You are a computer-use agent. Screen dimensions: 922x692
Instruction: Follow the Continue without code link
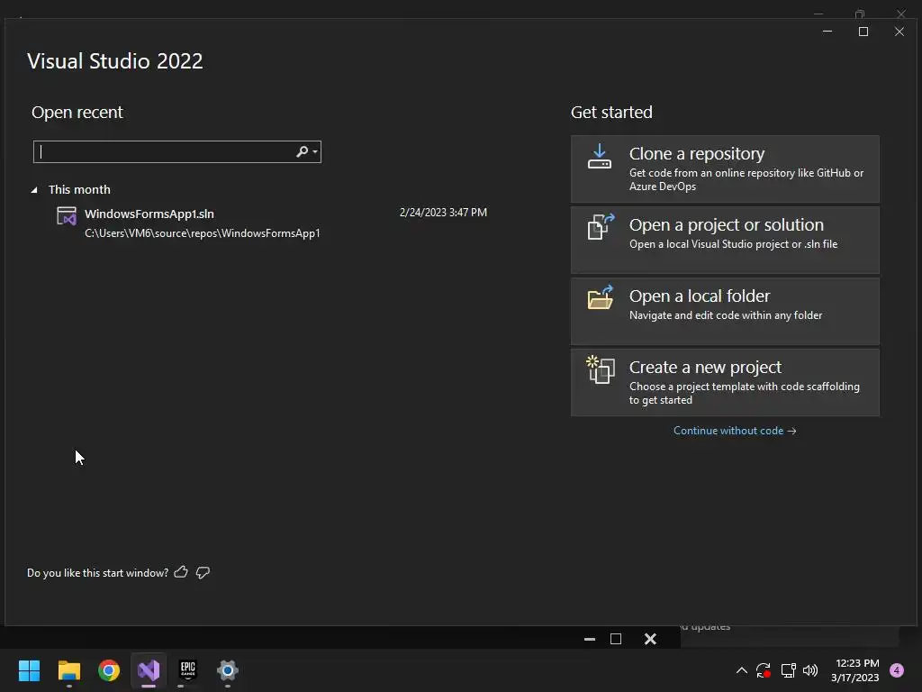735,431
